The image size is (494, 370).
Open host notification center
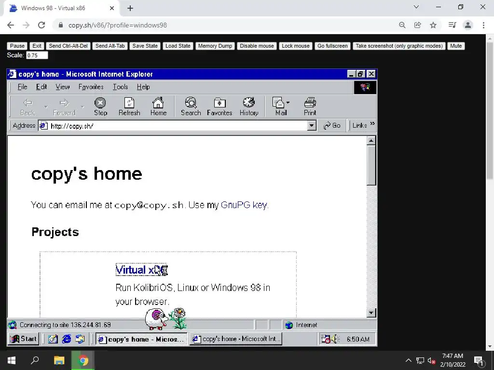coord(479,360)
